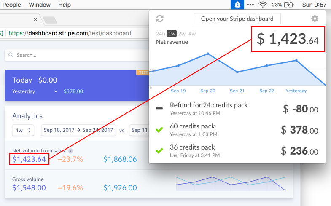Click the $ 236.00 amount
This screenshot has height=206, width=331.
[299, 151]
